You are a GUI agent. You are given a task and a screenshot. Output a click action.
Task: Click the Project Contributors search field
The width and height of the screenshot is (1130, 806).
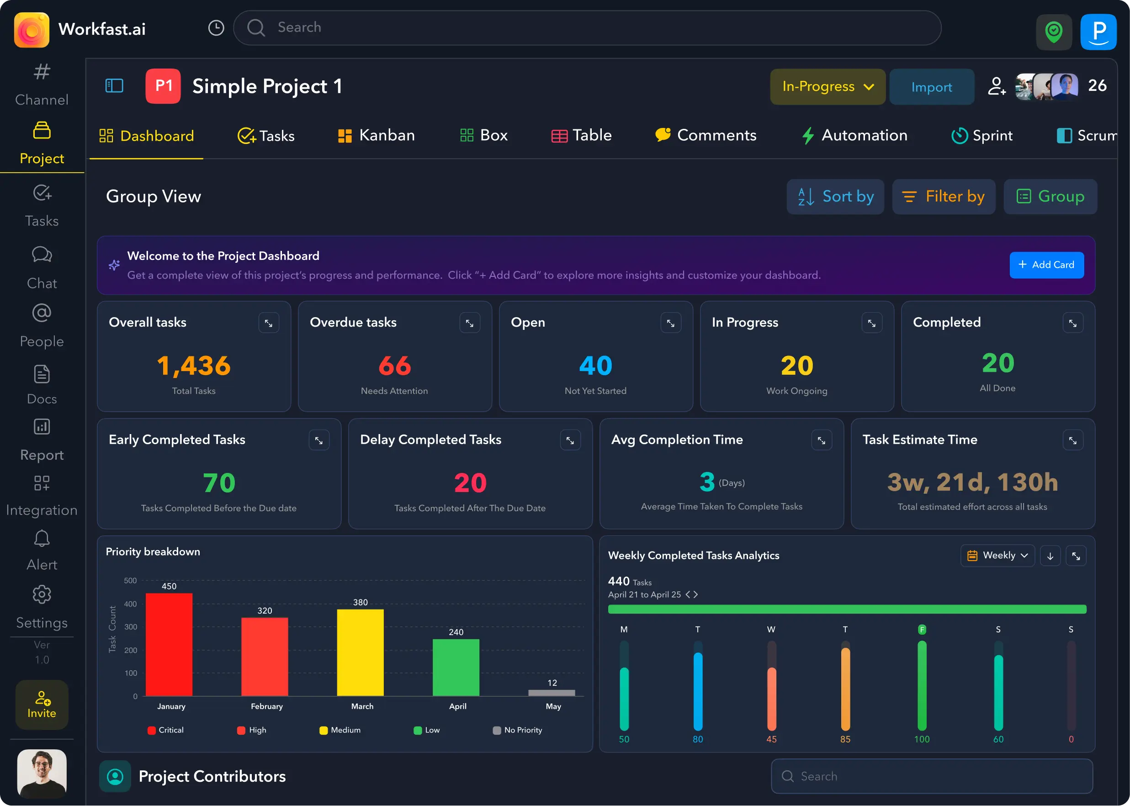932,776
